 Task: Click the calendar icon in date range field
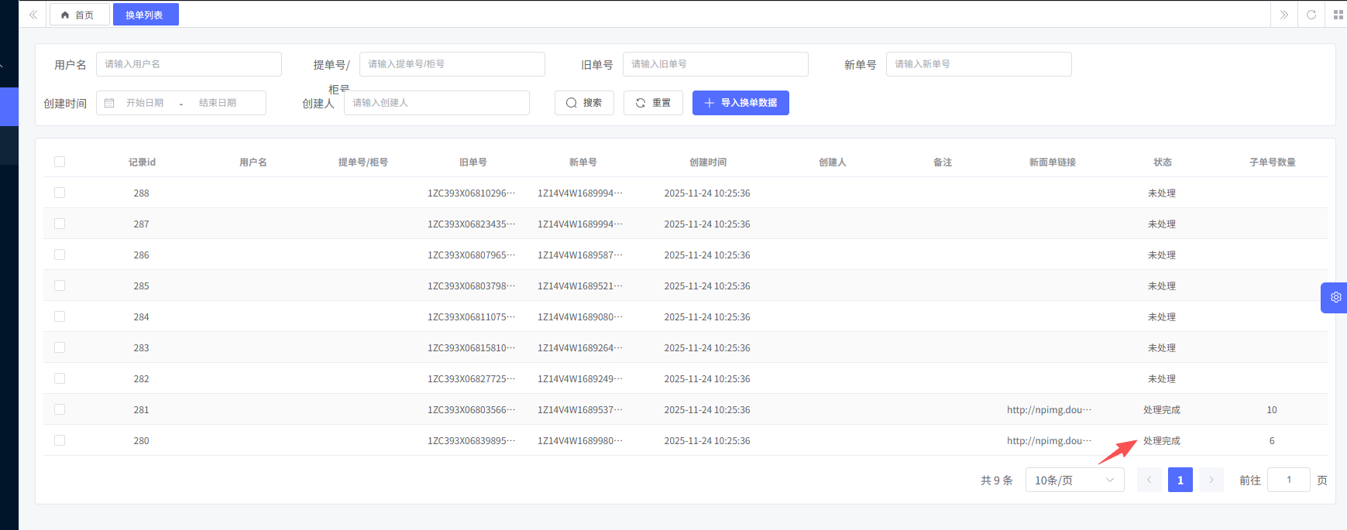click(109, 103)
